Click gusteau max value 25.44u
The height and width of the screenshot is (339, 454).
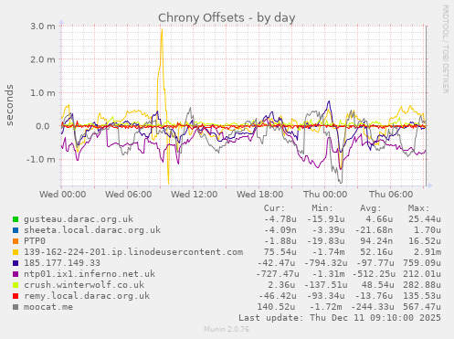click(425, 219)
